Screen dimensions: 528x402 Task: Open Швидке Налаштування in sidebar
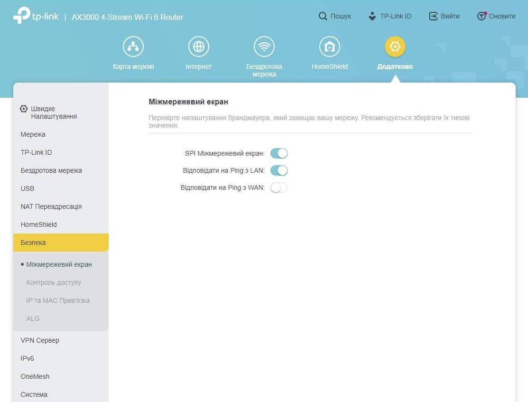tap(53, 112)
